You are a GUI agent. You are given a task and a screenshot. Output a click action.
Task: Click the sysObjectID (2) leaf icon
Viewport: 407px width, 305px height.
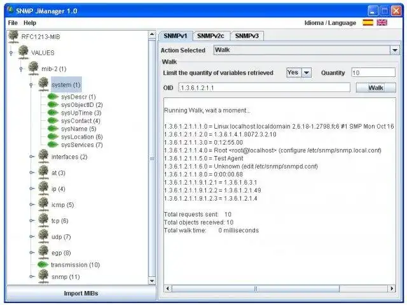(x=53, y=104)
